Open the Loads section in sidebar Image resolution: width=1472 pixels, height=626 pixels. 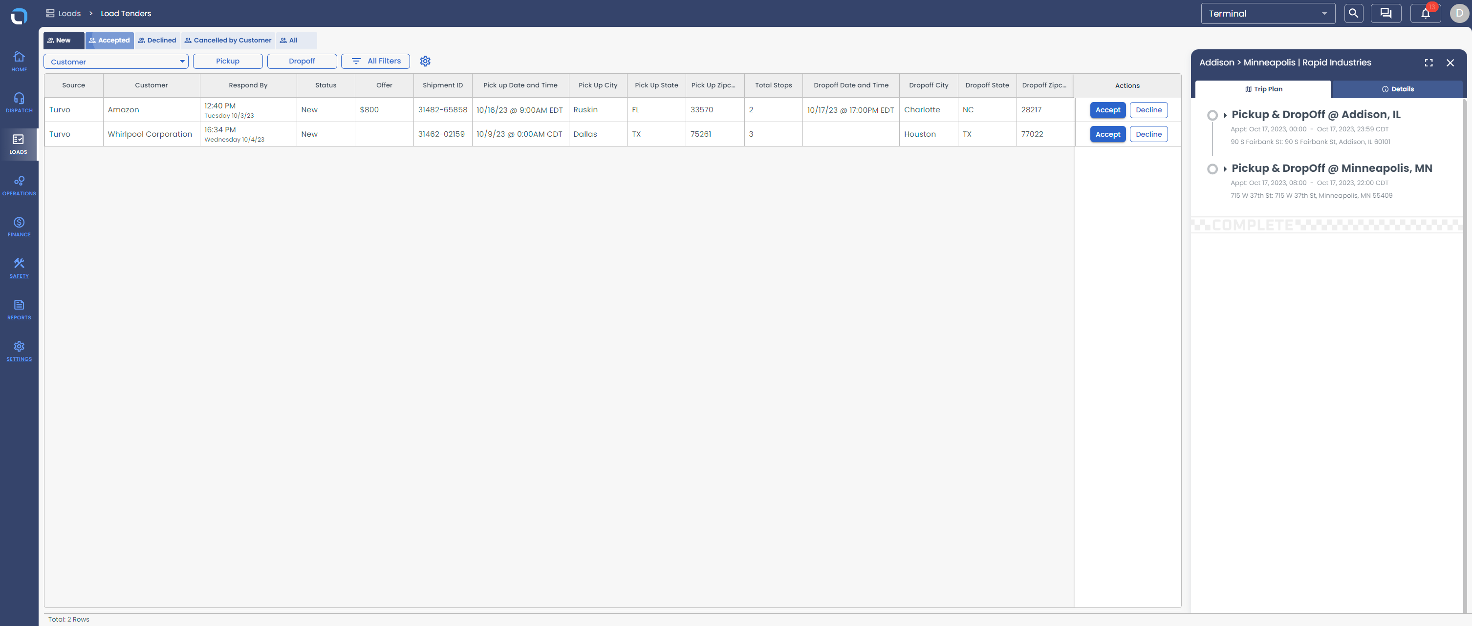[x=19, y=145]
